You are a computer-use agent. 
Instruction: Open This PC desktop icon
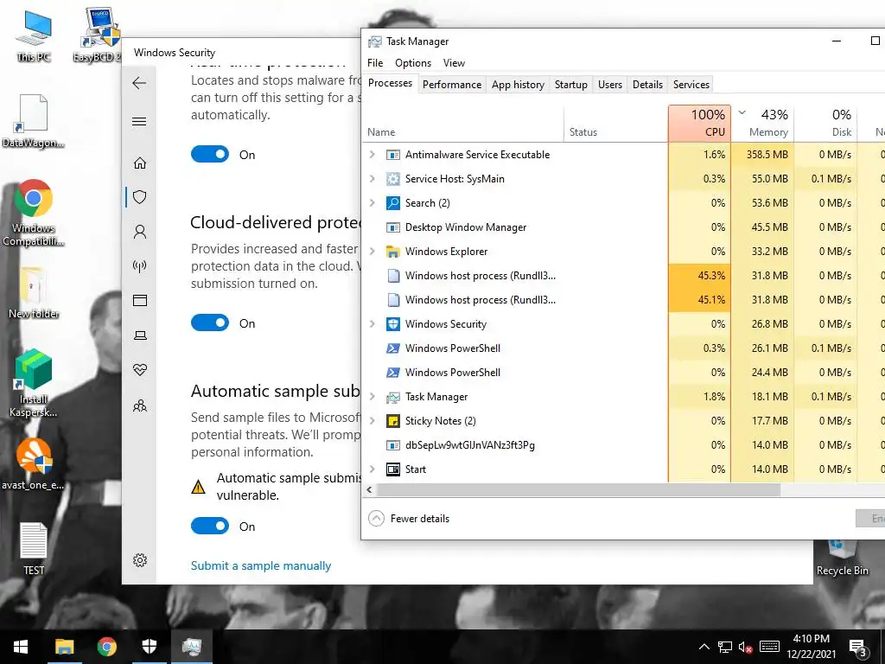(x=34, y=35)
